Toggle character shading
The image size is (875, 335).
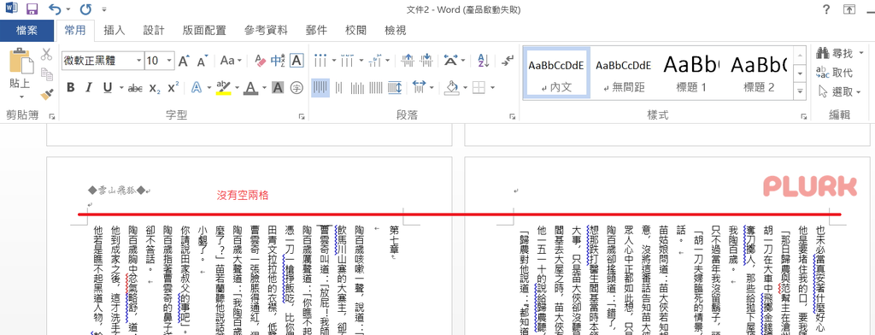pos(278,88)
